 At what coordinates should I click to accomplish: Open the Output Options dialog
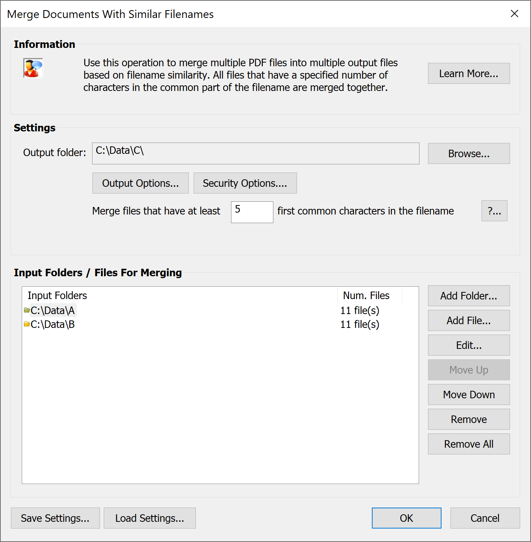(x=140, y=183)
